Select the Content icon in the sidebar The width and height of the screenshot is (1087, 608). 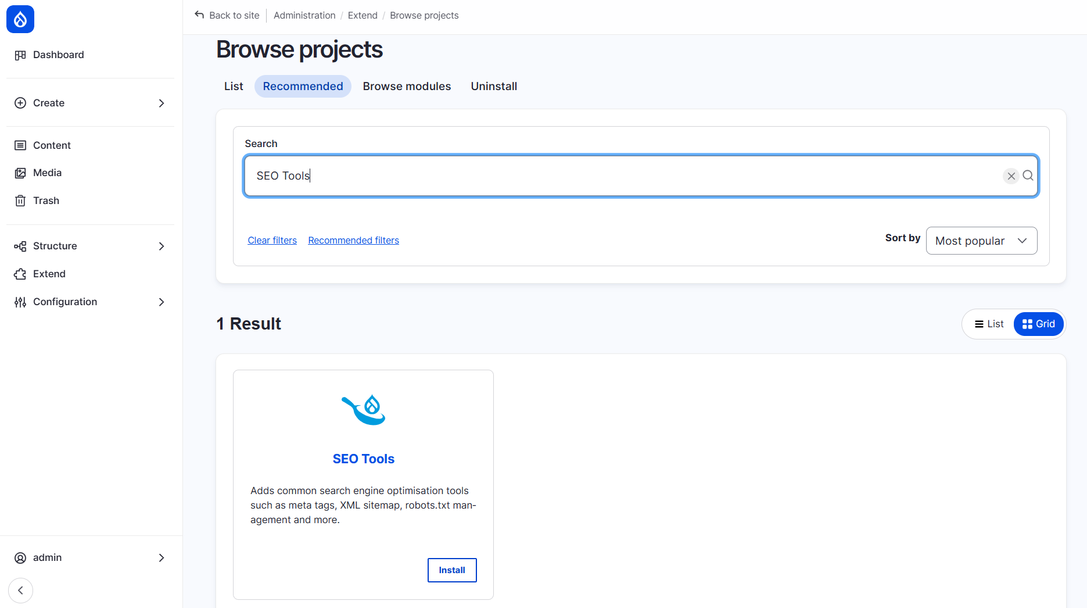pos(21,145)
